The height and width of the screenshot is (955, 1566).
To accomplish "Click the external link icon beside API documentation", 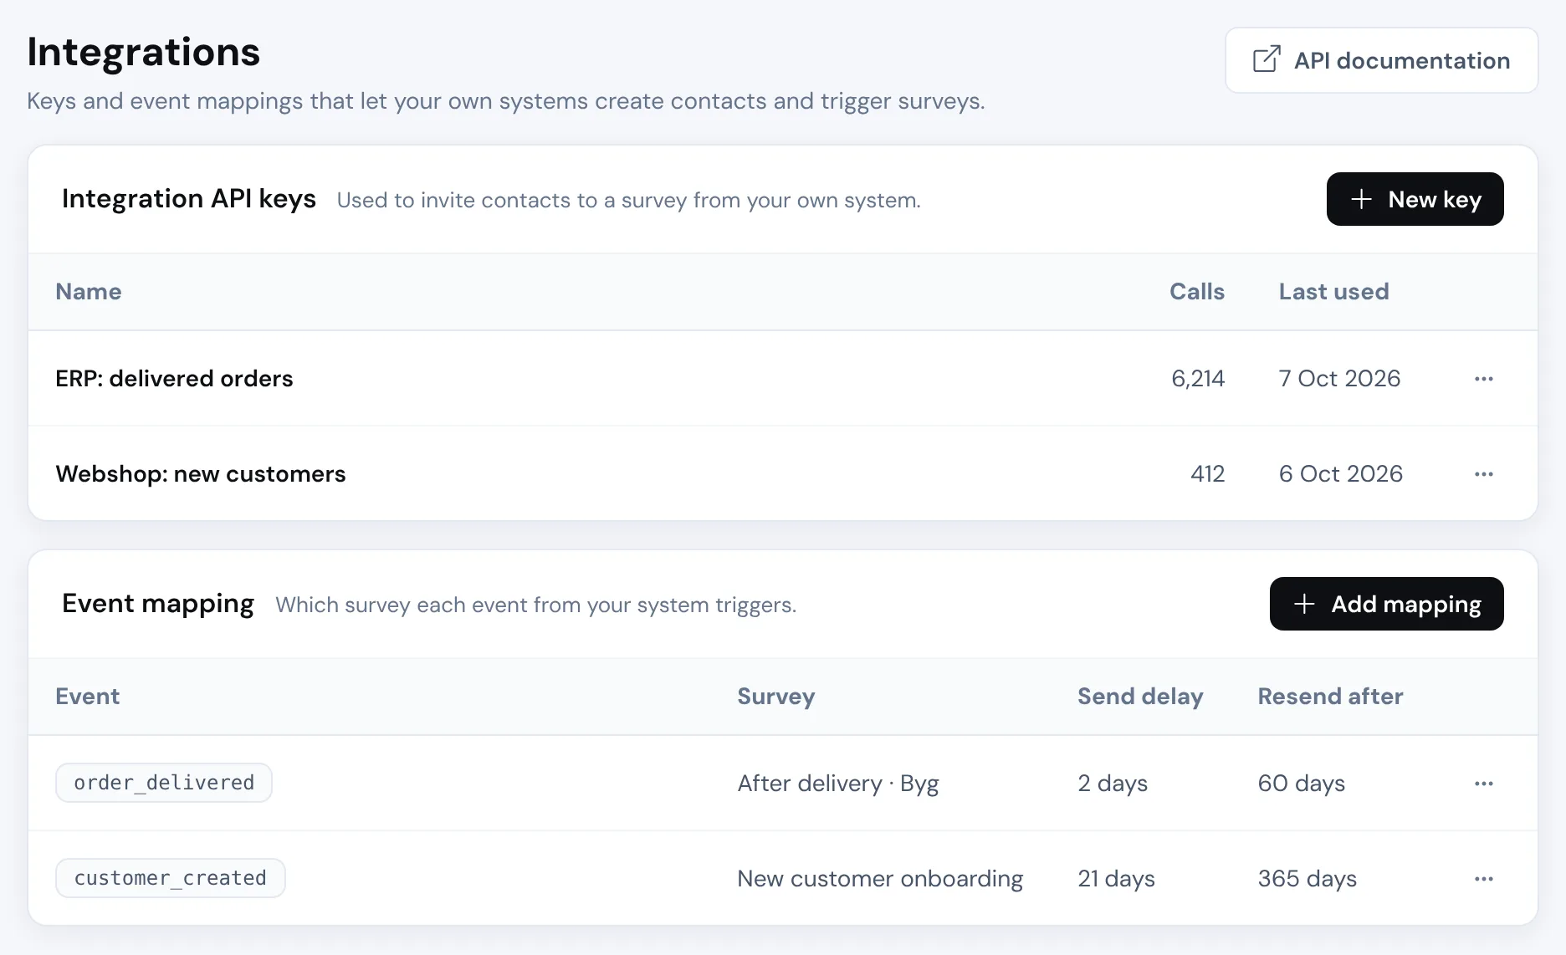I will click(1267, 59).
